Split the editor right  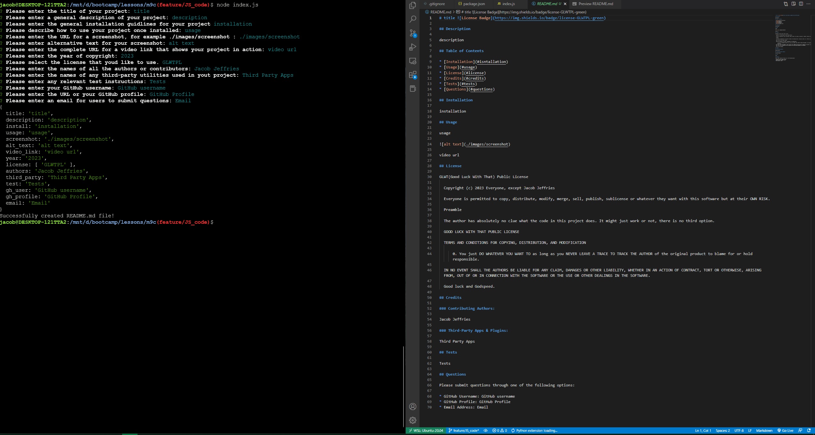tap(801, 4)
